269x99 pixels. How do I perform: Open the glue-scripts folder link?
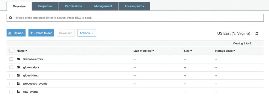(x=31, y=67)
